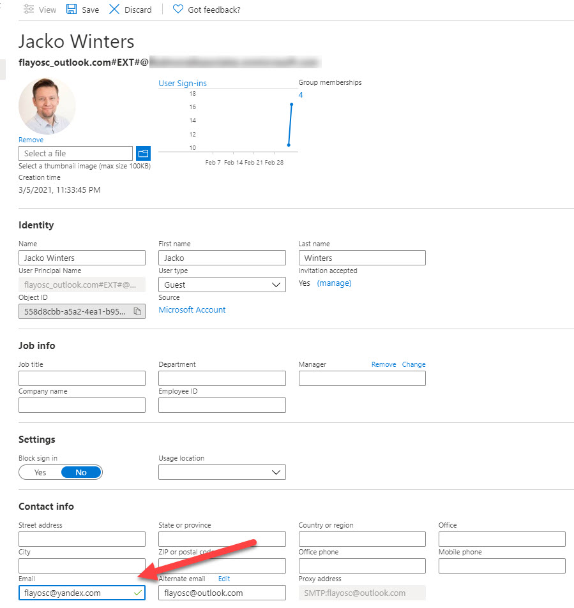
Task: Click the Discard X icon
Action: pos(114,10)
